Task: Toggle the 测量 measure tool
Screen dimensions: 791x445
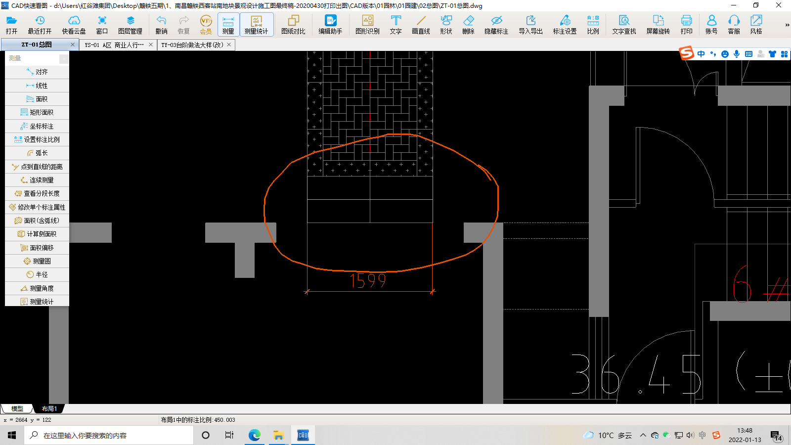Action: 228,24
